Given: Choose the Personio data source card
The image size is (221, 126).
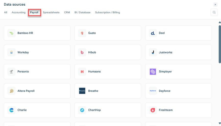Looking at the screenshot, I should [37, 72].
